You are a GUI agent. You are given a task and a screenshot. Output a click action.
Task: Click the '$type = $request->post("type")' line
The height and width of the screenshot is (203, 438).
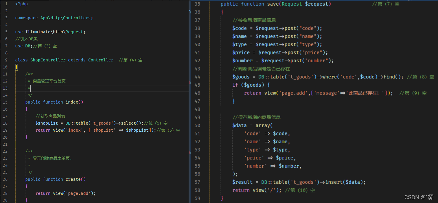[x=277, y=44]
